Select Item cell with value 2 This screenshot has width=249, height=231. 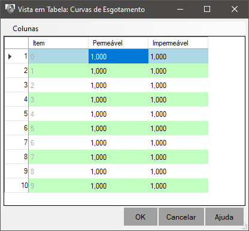[59, 85]
